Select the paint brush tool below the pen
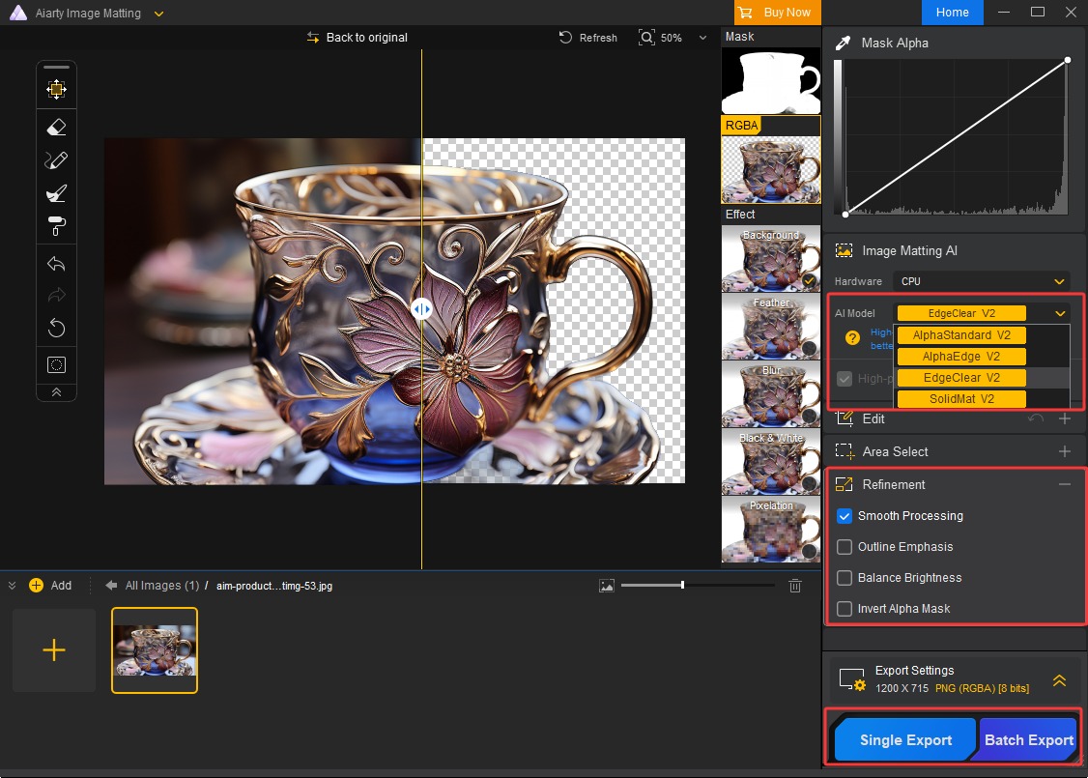The image size is (1088, 778). [56, 193]
